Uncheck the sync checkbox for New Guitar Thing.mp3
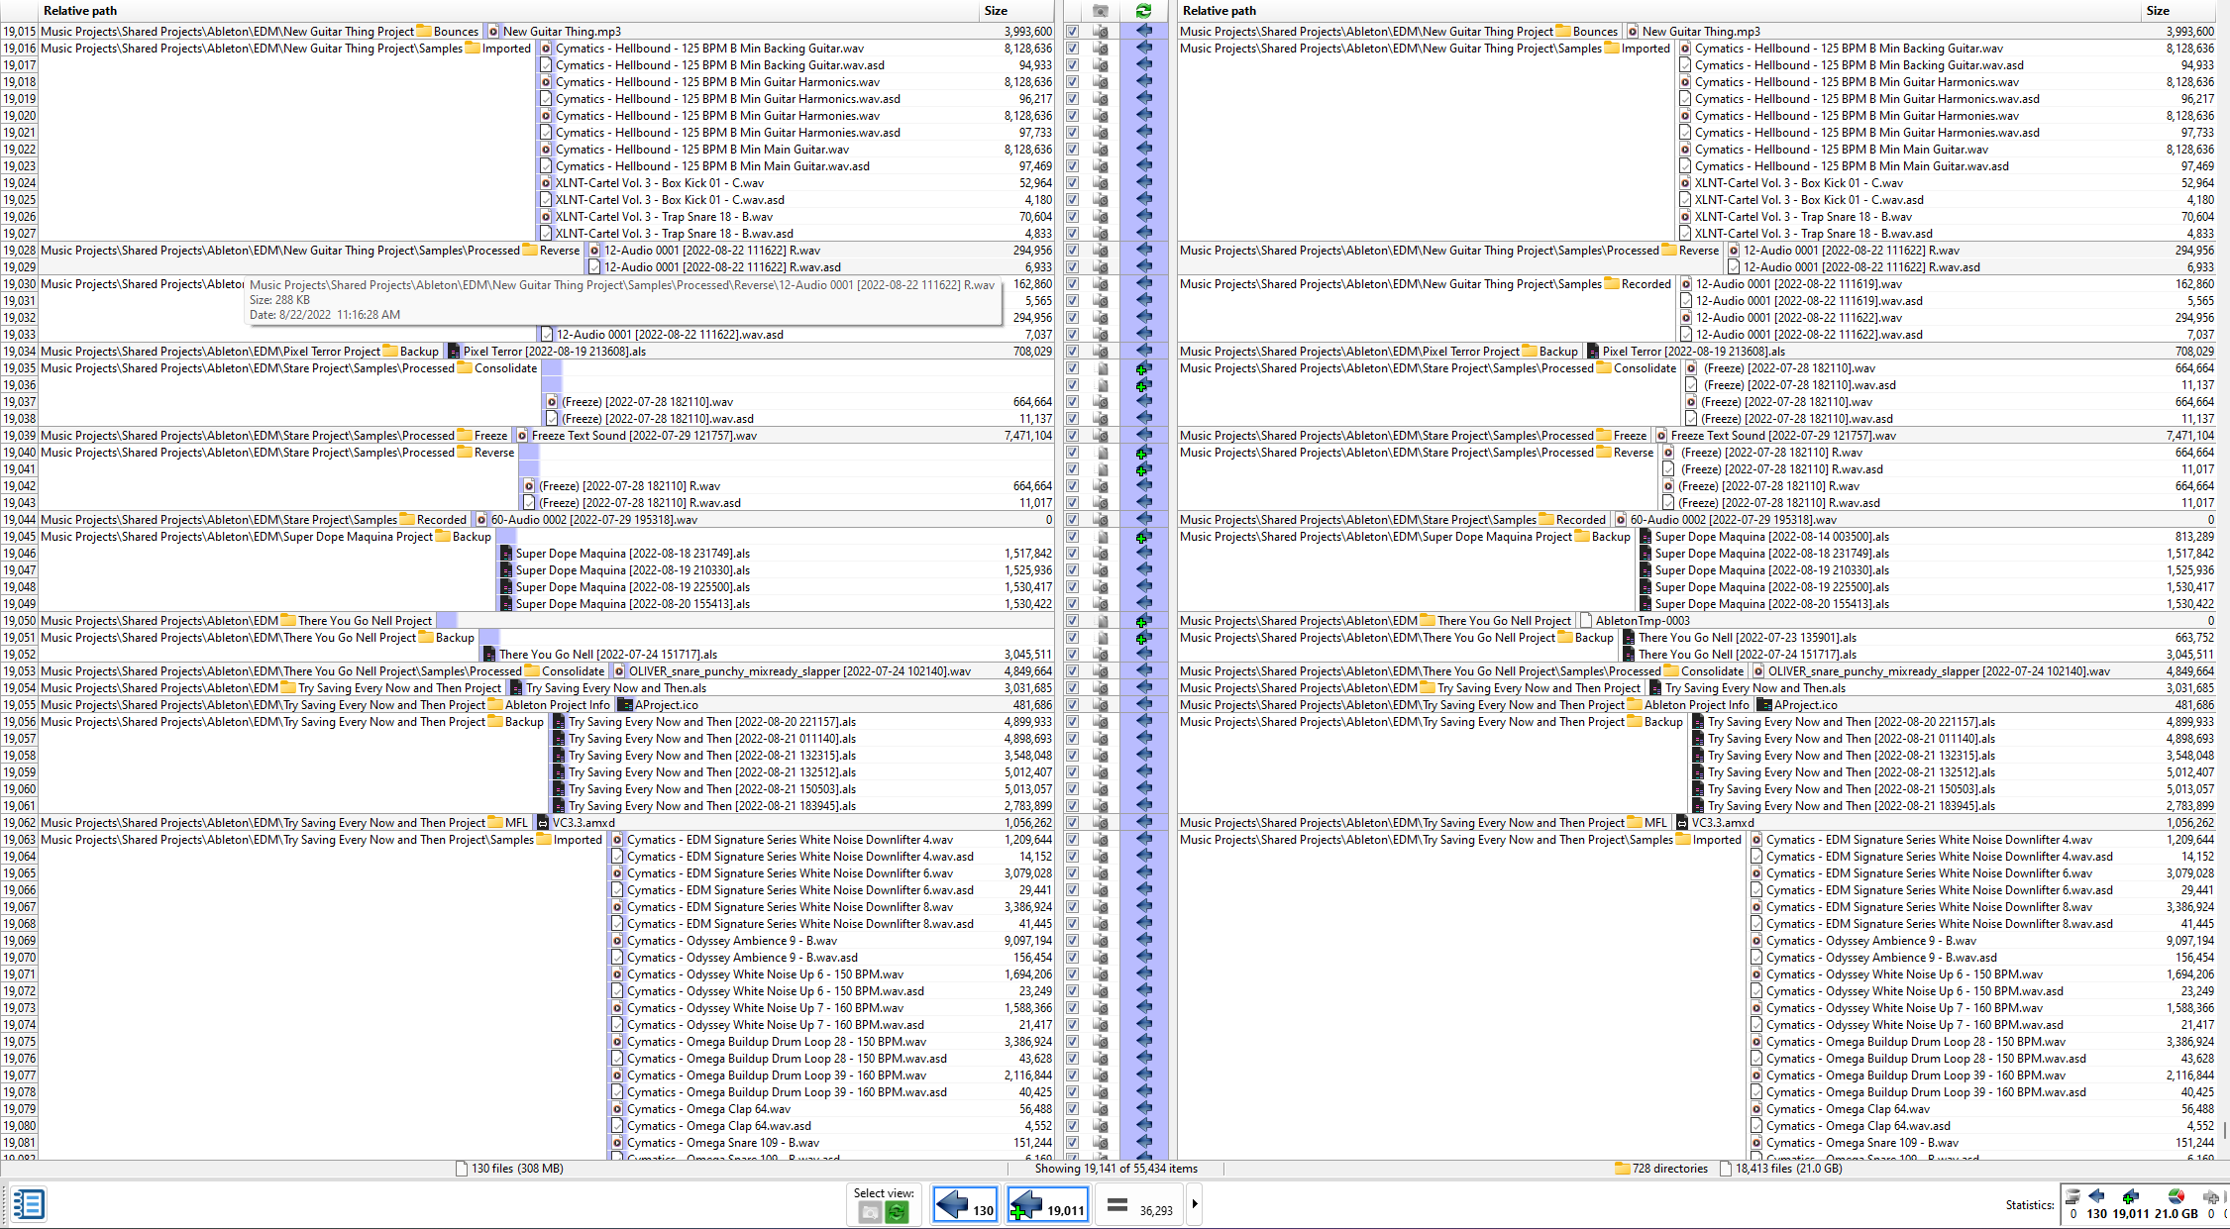 click(x=1072, y=31)
